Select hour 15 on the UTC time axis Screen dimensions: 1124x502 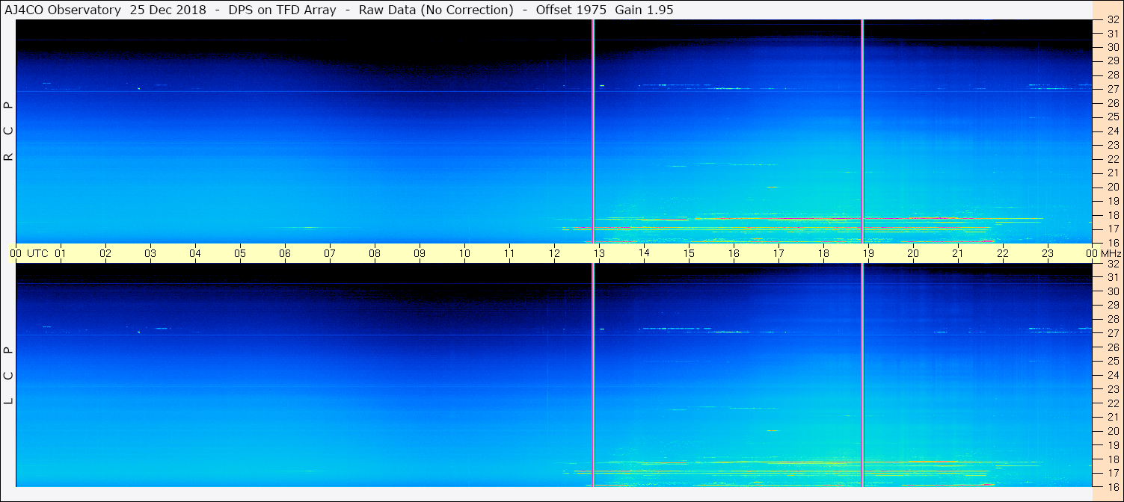click(x=689, y=253)
